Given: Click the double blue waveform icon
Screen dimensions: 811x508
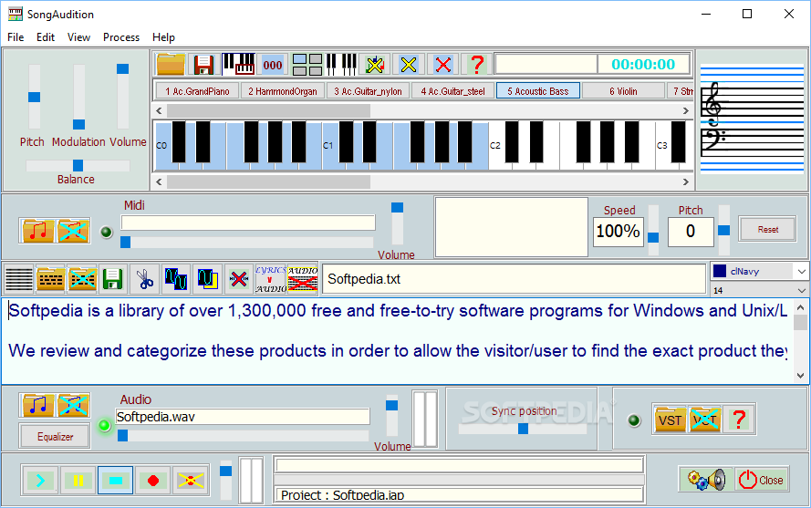Looking at the screenshot, I should [176, 279].
